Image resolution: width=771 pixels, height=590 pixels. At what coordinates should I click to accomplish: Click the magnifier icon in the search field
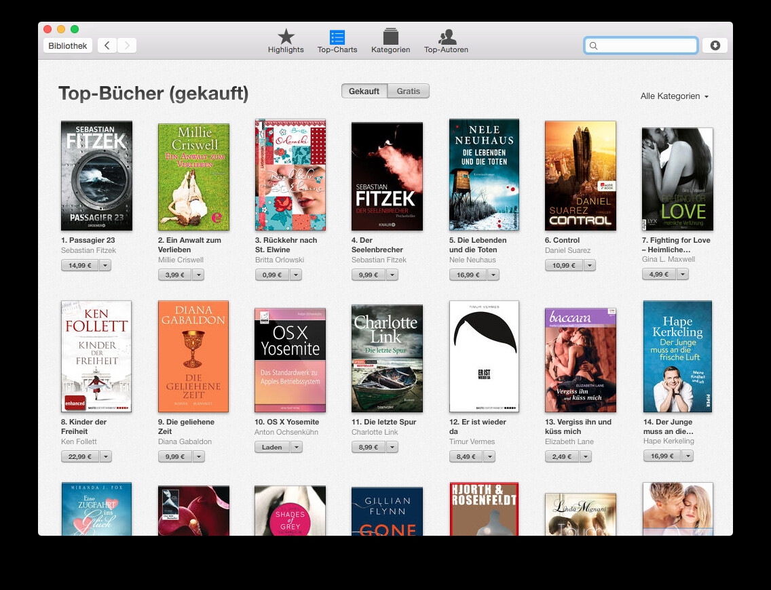pyautogui.click(x=593, y=45)
